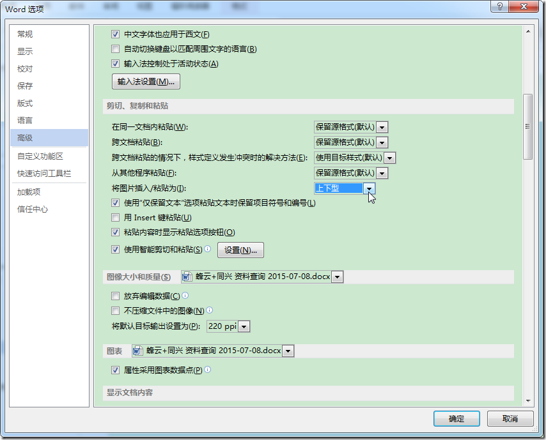Enable 用 Insert 键粘贴 checkbox

click(115, 217)
